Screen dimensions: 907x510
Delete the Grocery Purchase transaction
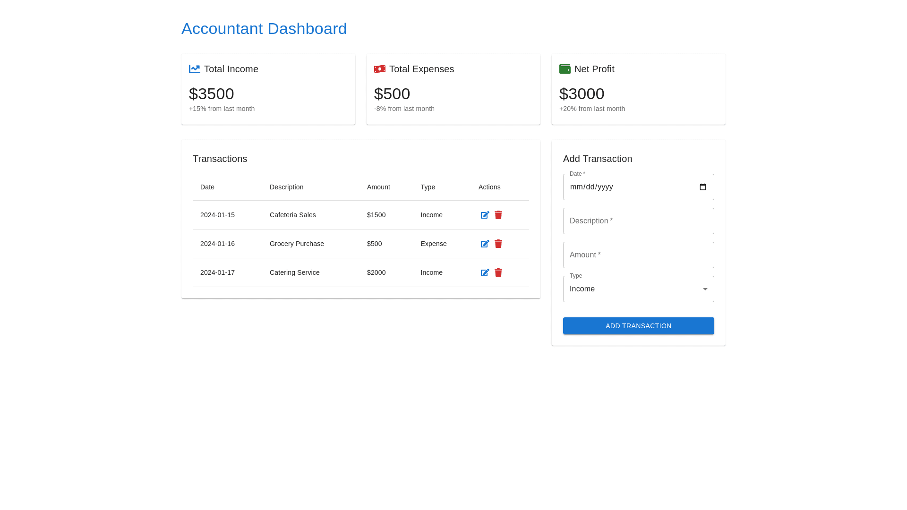[x=498, y=244]
